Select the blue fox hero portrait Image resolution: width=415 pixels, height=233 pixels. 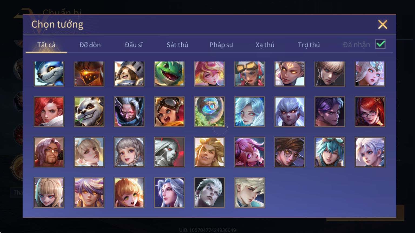(x=49, y=74)
